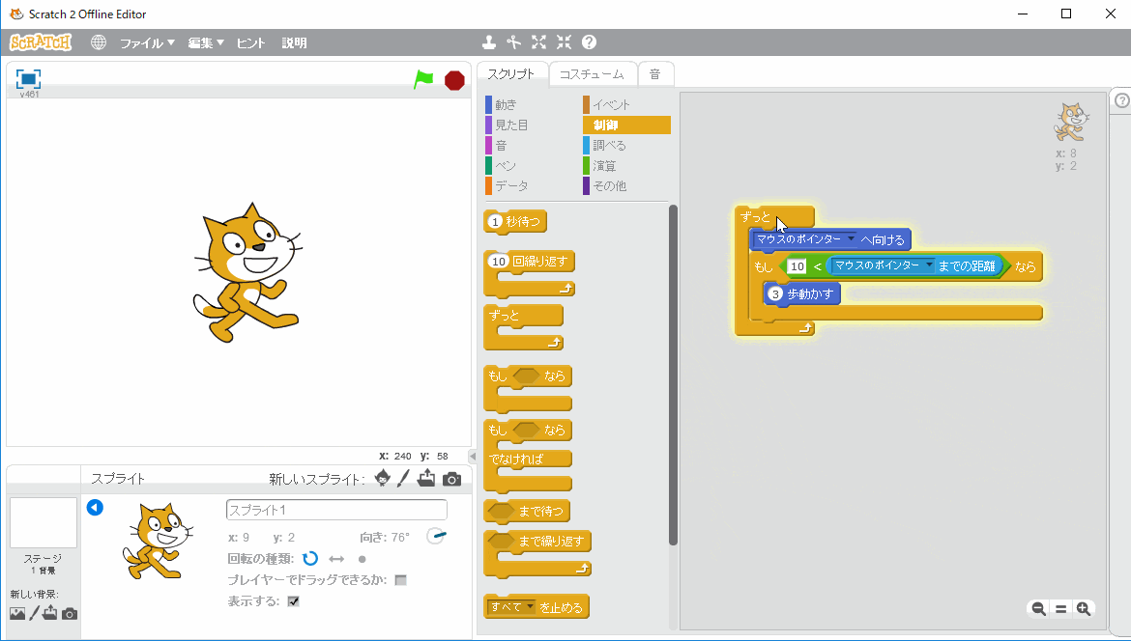This screenshot has width=1131, height=641.
Task: Zoom out the scripts area
Action: [x=1038, y=608]
